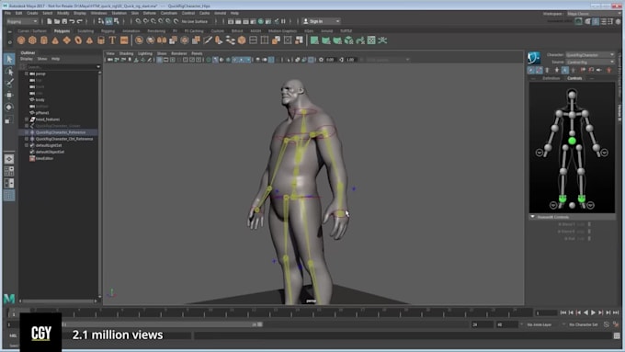Create new scene icon in status line
The image size is (625, 352).
click(x=50, y=21)
